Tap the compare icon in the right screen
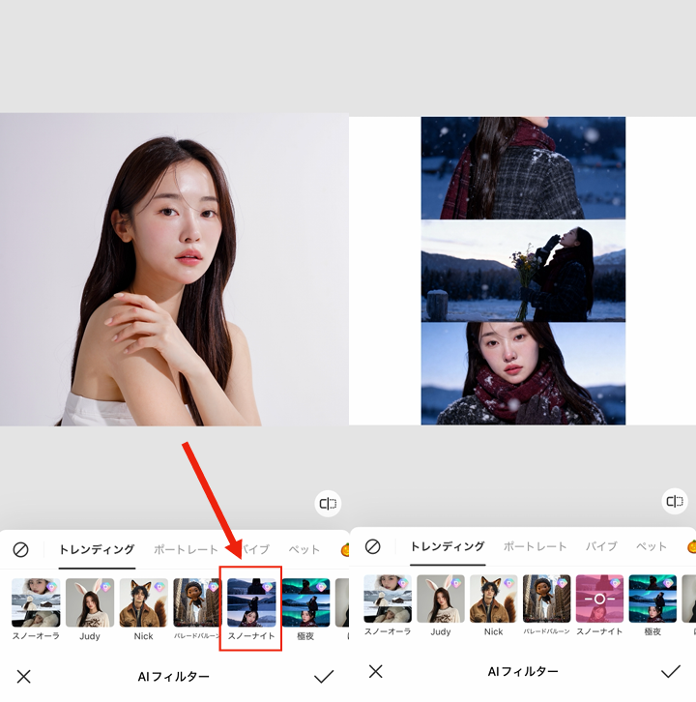 (674, 501)
